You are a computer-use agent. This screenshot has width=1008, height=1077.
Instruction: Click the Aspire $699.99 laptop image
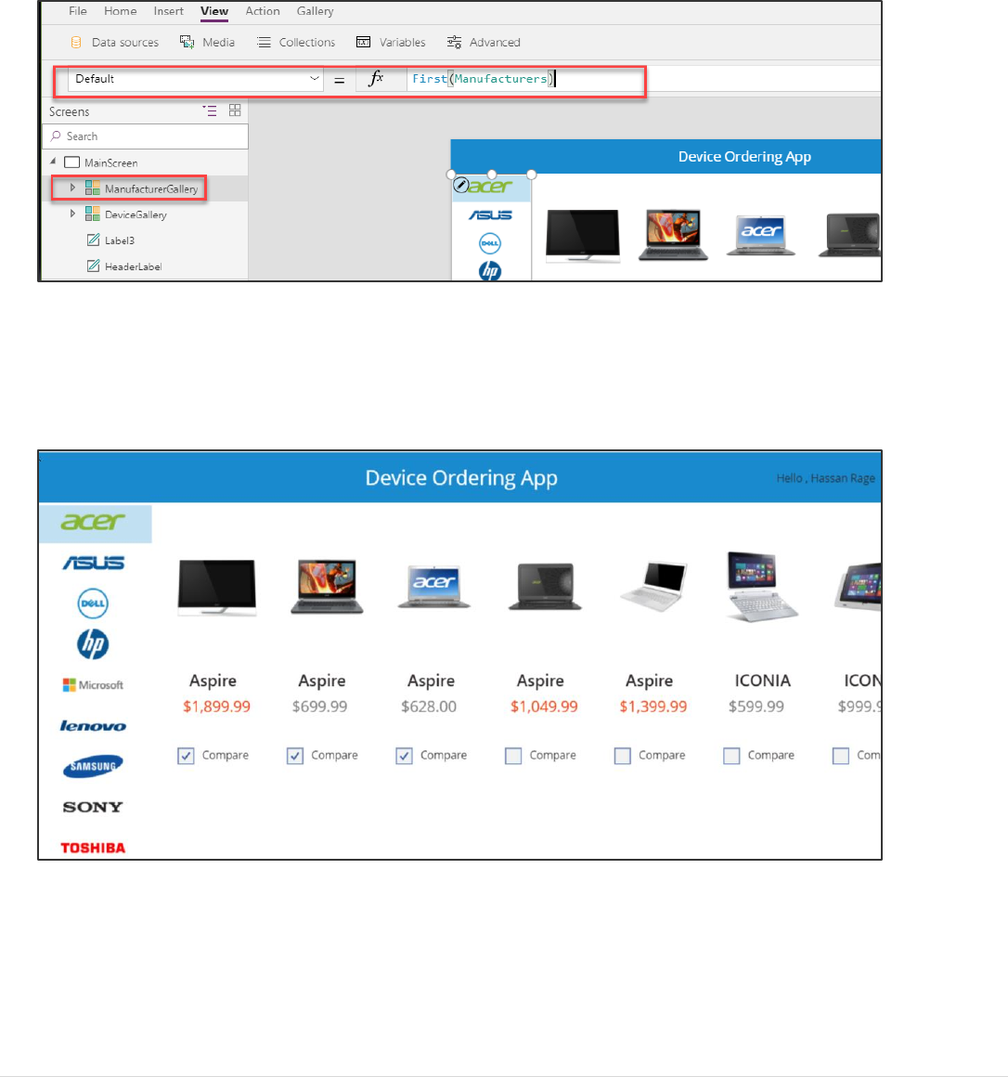click(327, 586)
